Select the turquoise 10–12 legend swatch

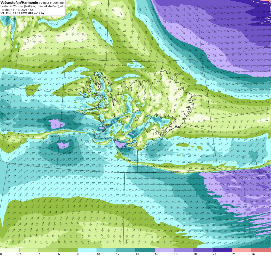[x=107, y=250]
